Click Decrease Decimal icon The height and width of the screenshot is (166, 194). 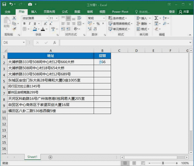[x=95, y=29]
